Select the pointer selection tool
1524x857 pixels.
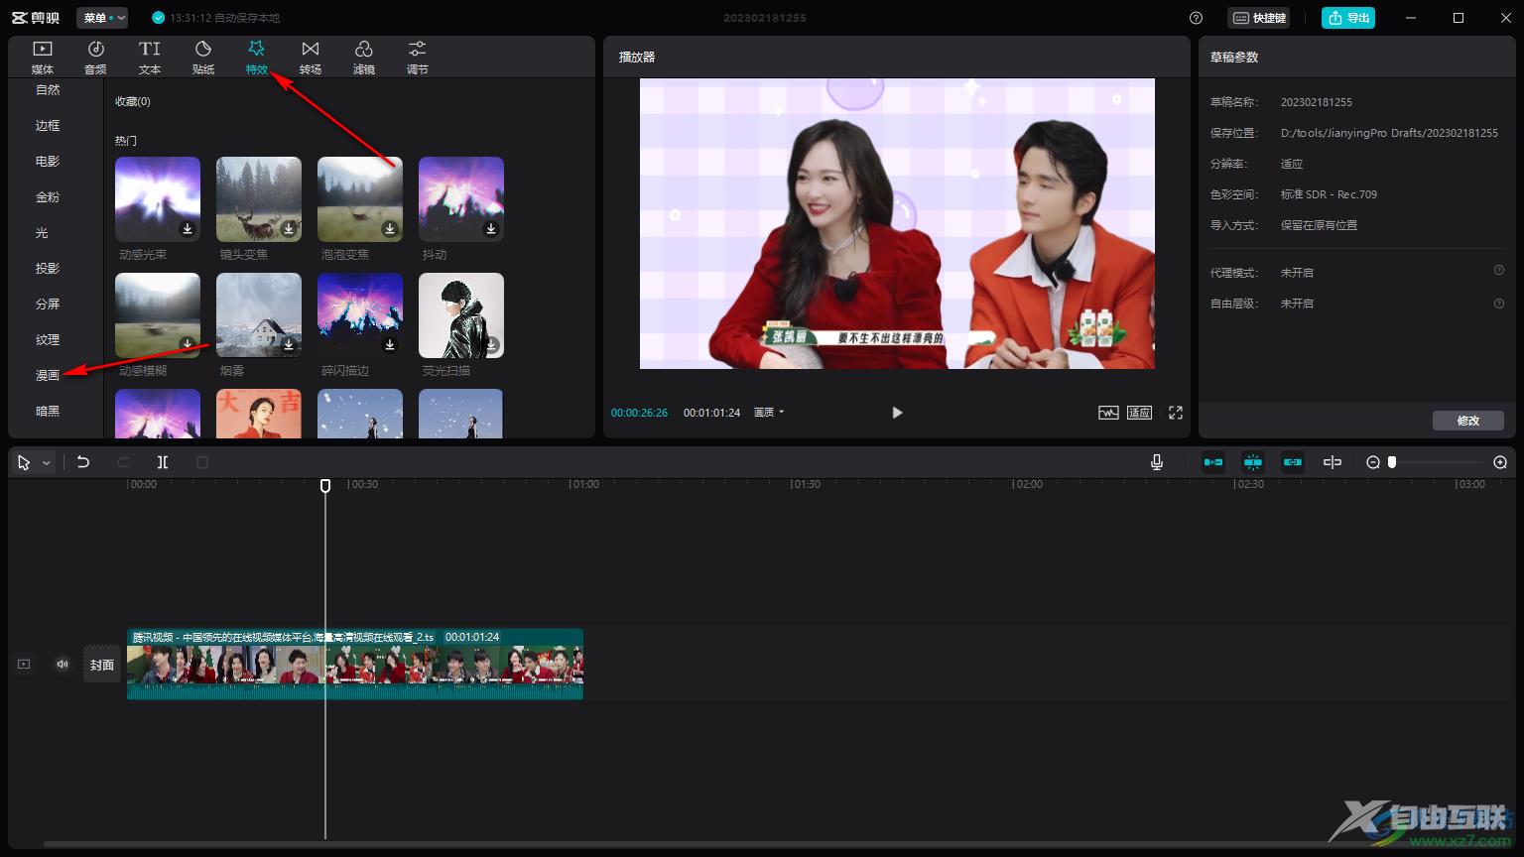tap(24, 462)
